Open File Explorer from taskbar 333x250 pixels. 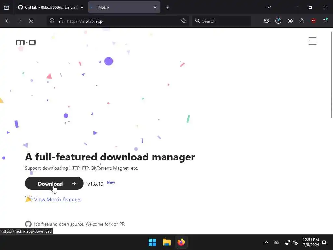click(x=167, y=242)
